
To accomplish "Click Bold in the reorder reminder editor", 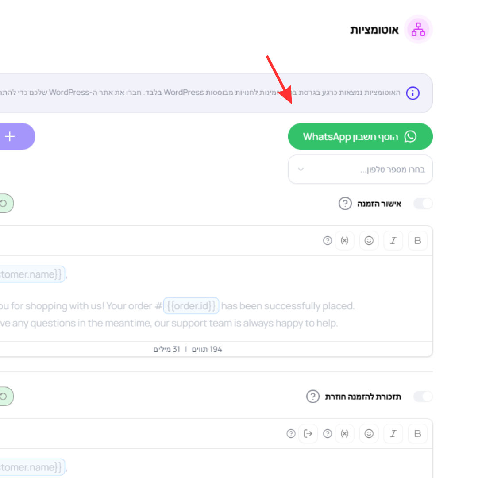I will [x=417, y=433].
